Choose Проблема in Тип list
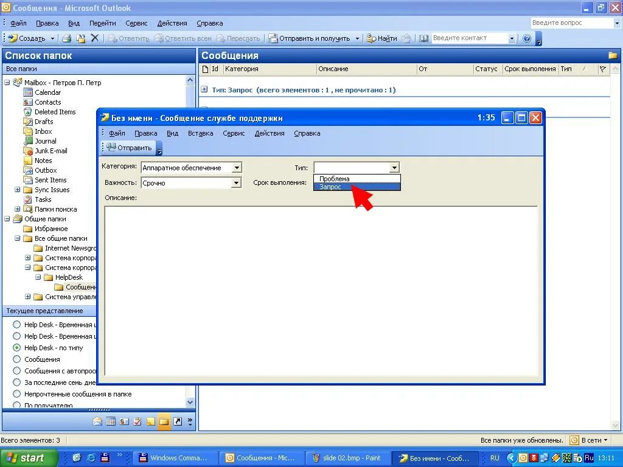623x467 pixels. (357, 179)
